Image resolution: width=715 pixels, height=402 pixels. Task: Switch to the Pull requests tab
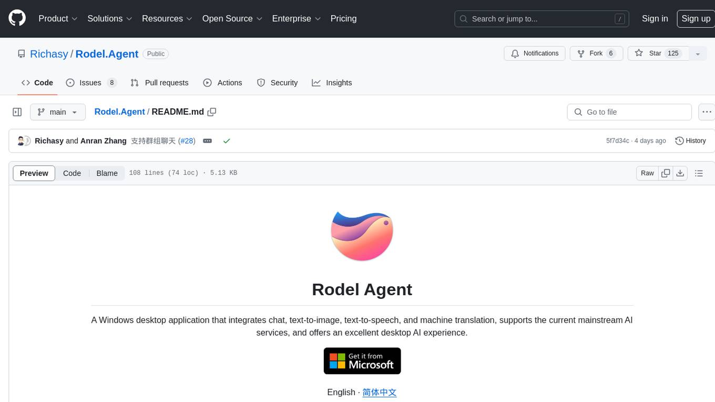pos(159,83)
